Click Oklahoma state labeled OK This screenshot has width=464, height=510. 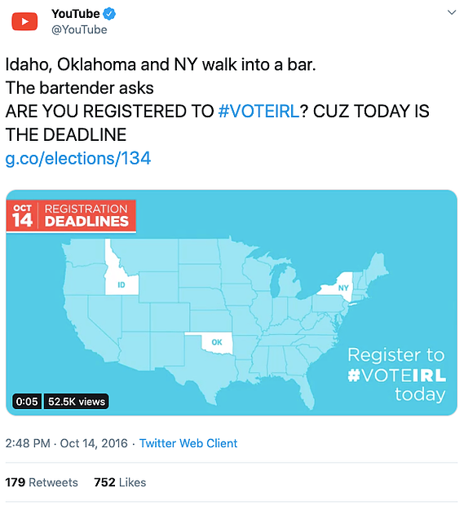215,342
